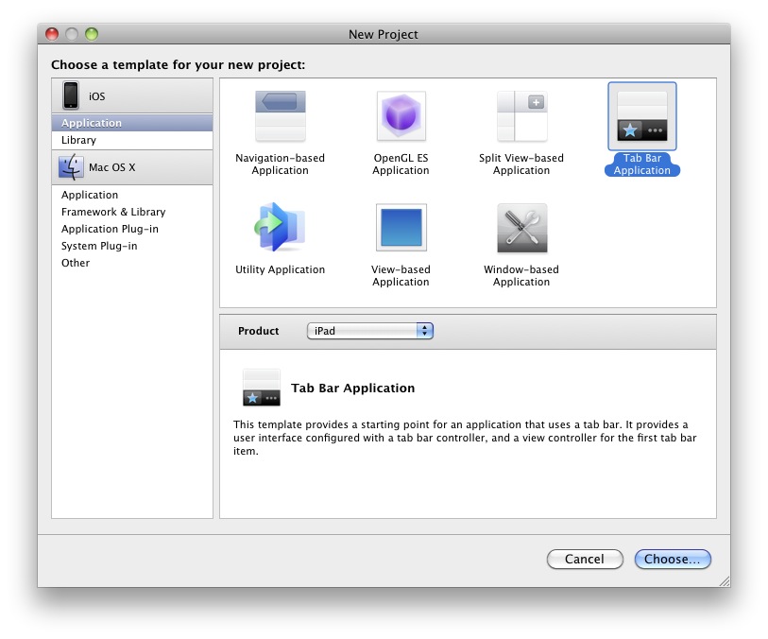Image resolution: width=768 pixels, height=639 pixels.
Task: Click the OpenGL ES Application label
Action: [401, 164]
